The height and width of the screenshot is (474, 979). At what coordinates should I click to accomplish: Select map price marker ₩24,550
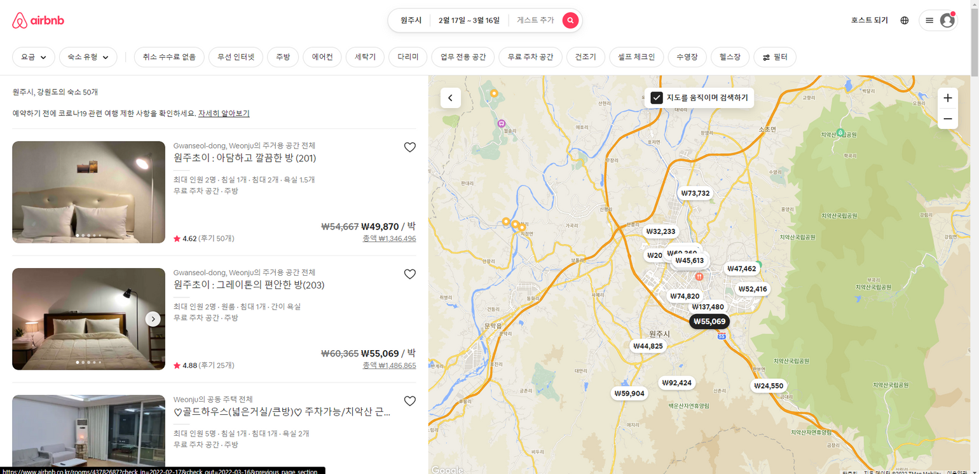[x=769, y=386]
